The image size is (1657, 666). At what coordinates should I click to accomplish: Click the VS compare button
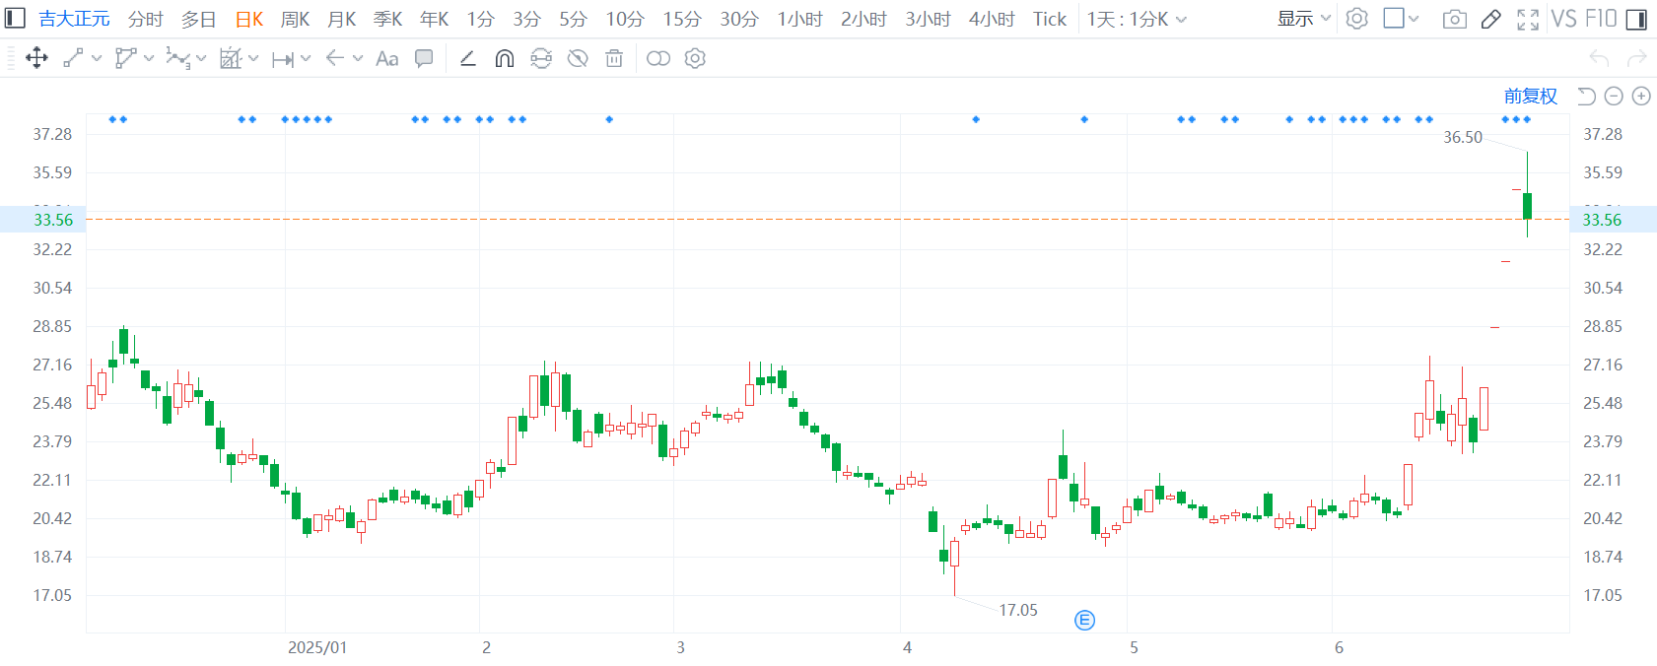[1563, 19]
